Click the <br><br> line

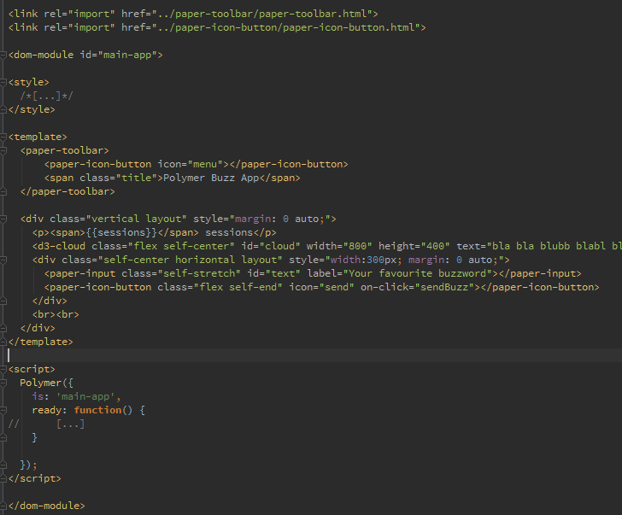click(x=56, y=315)
